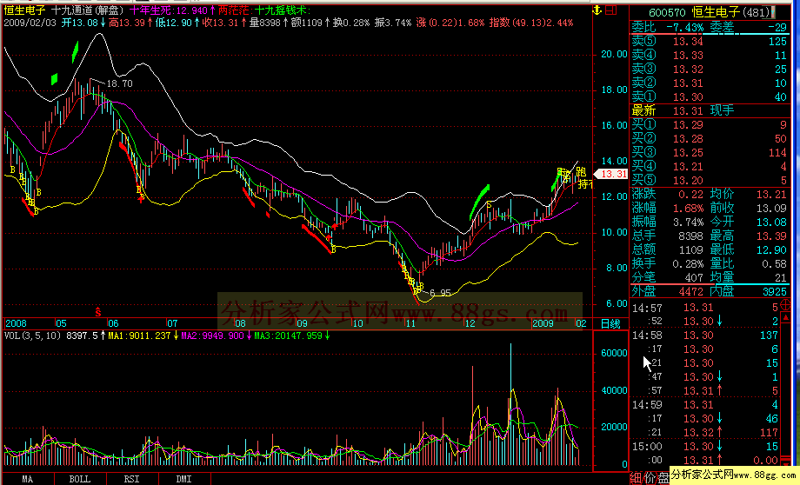Click the yellow 跑 signal label near latest candles
Image resolution: width=800 pixels, height=485 pixels.
[x=581, y=172]
